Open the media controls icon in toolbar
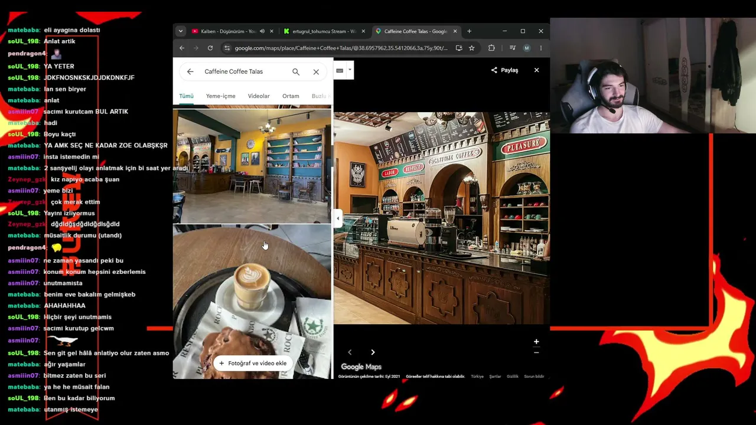The height and width of the screenshot is (425, 756). pyautogui.click(x=513, y=48)
